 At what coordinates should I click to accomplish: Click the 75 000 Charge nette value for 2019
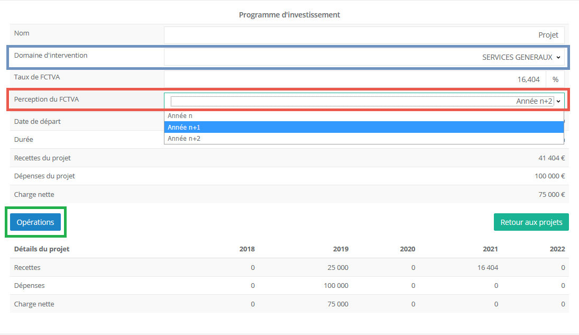pyautogui.click(x=338, y=304)
